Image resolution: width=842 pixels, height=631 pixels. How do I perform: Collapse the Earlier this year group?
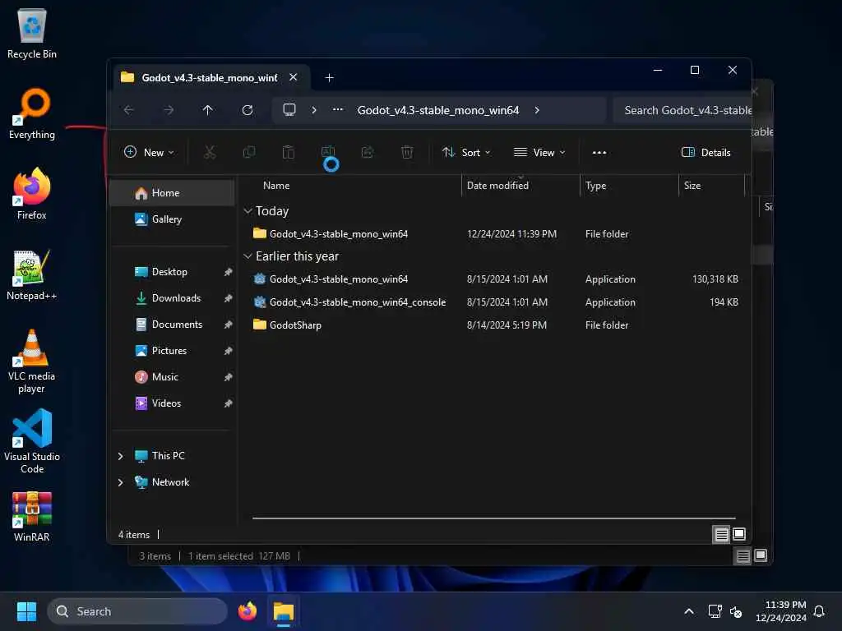(248, 256)
